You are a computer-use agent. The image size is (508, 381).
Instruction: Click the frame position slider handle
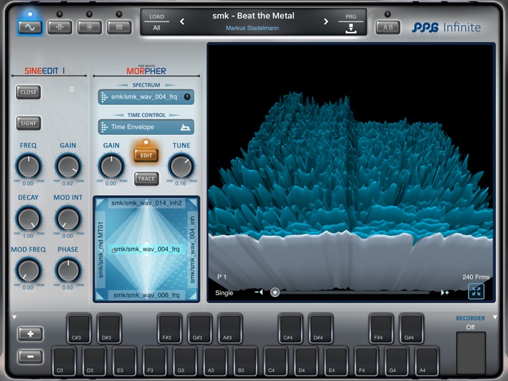[x=275, y=292]
